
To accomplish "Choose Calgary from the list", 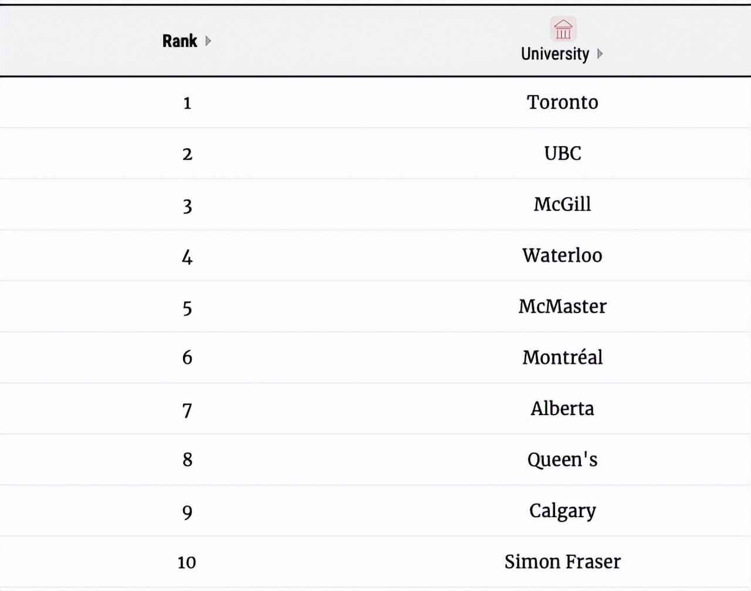I will 562,511.
